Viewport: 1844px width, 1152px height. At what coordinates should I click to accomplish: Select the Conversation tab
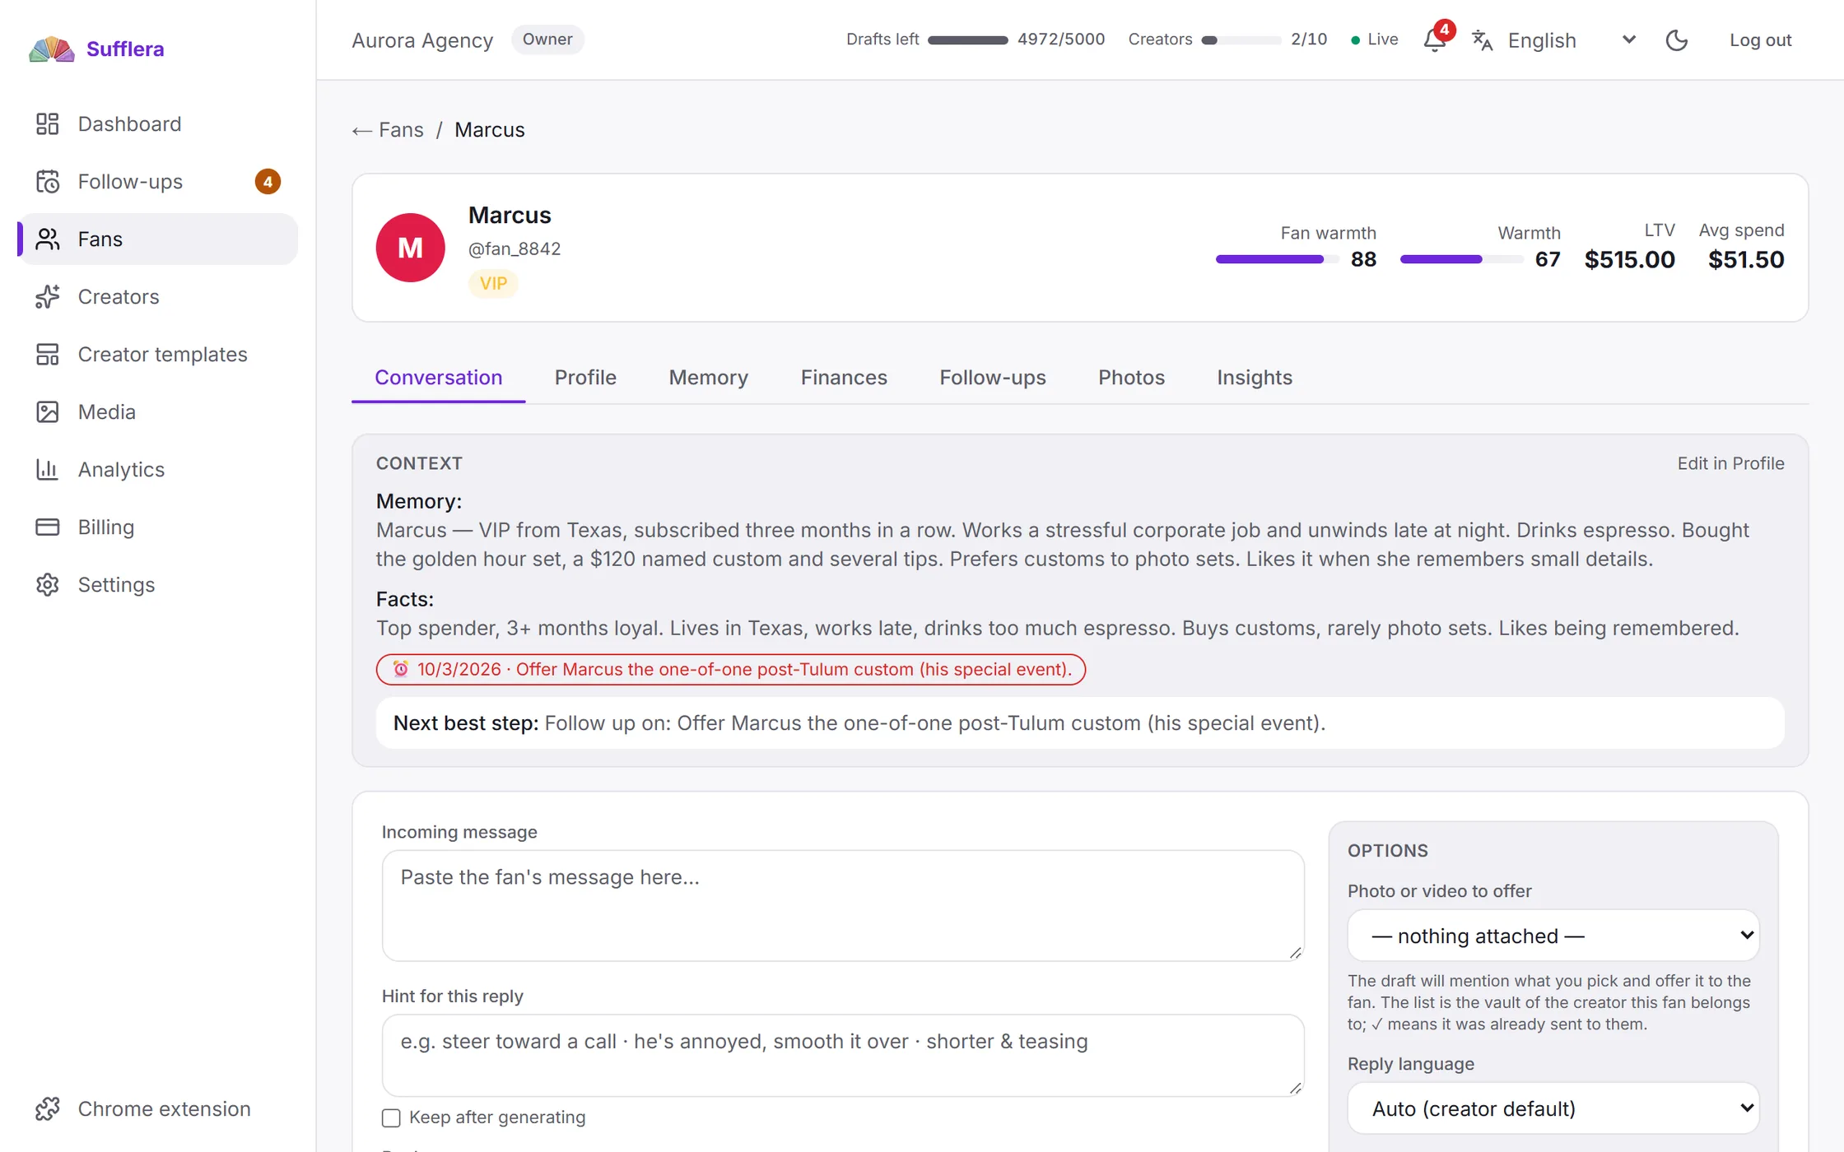pos(438,378)
